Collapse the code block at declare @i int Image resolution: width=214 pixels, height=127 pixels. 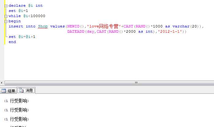pyautogui.click(x=6, y=6)
